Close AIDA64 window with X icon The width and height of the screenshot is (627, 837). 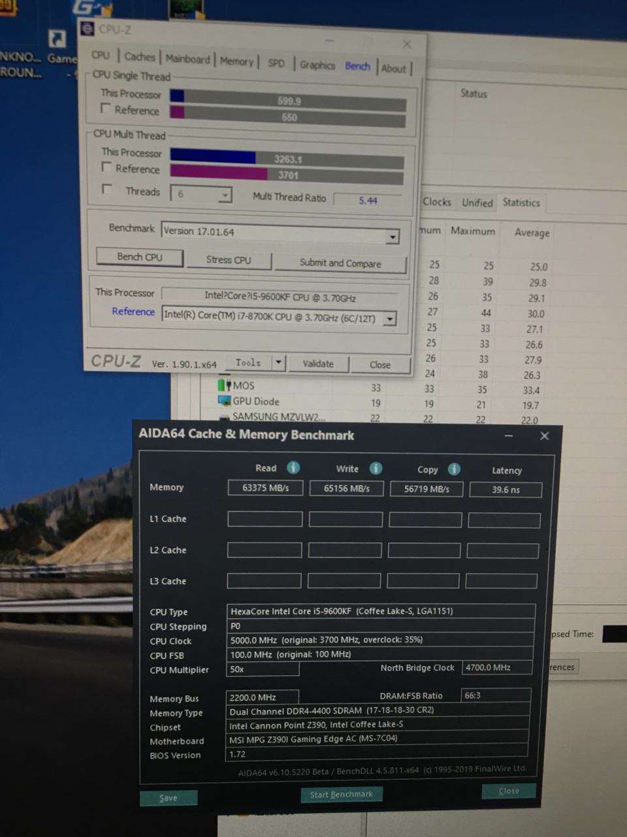coord(545,436)
